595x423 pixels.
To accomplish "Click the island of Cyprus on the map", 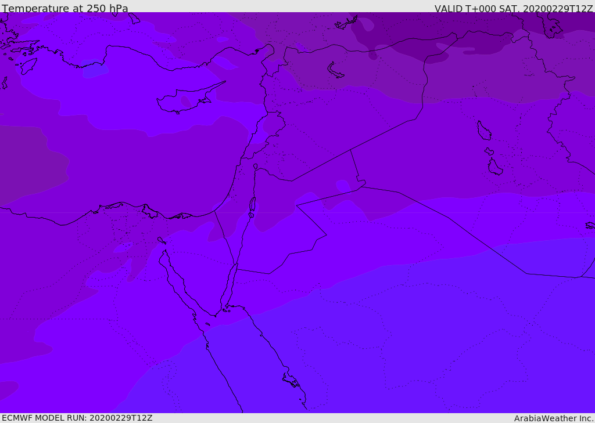I will (x=190, y=99).
